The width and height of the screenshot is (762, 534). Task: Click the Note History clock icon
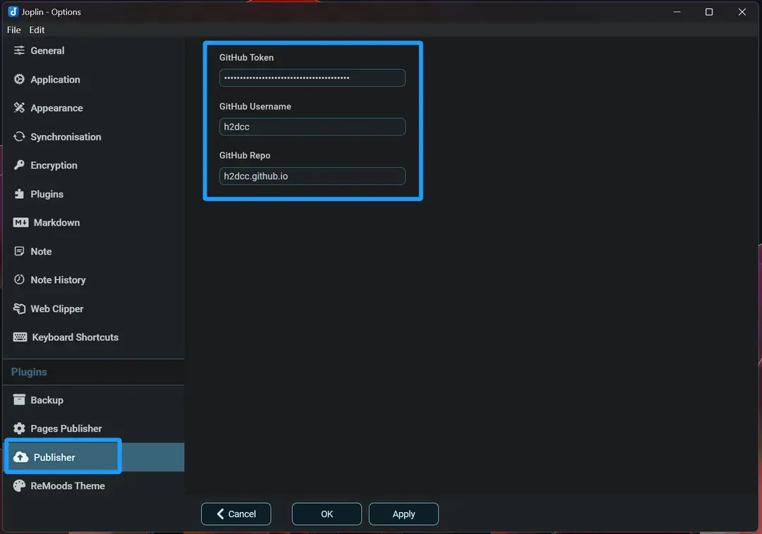[x=19, y=280]
